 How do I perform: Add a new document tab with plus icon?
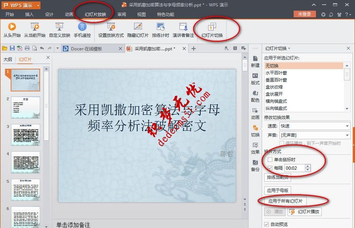(194, 48)
